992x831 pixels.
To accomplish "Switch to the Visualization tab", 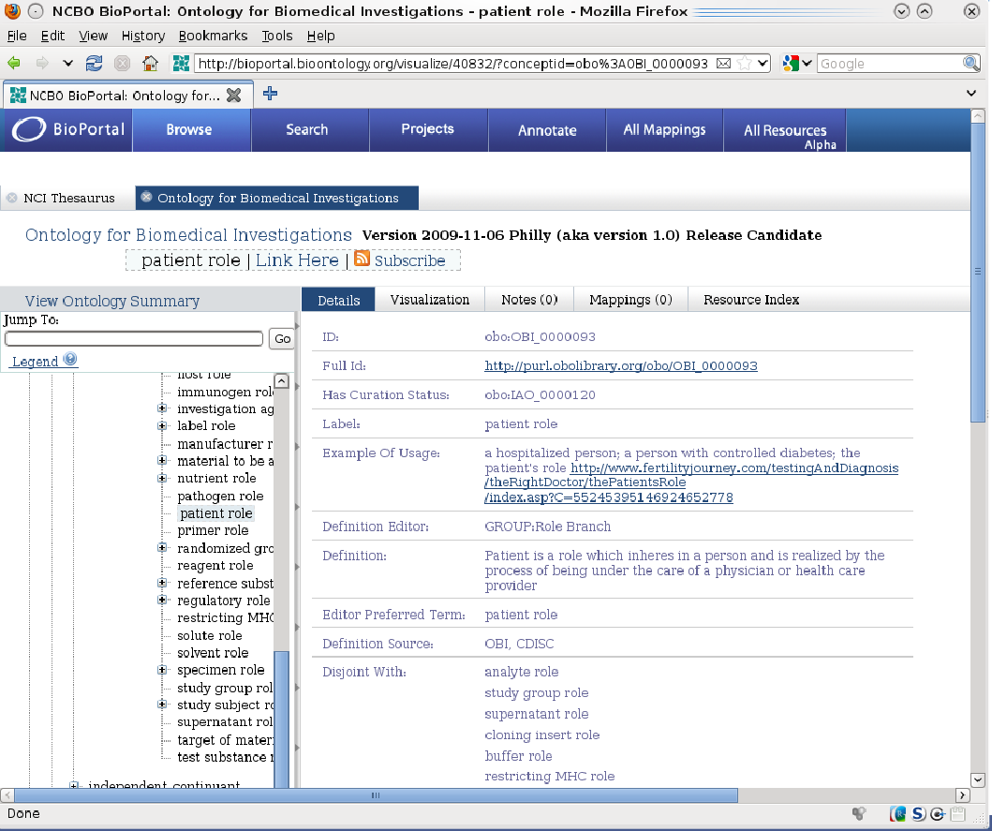I will coord(429,300).
